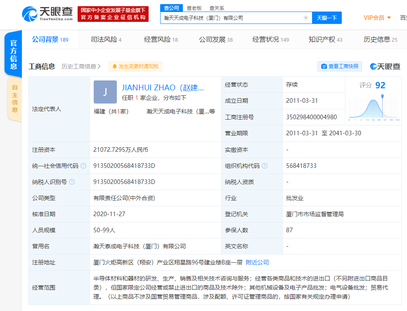
Task: Click staff size value 50-99人
Action: [104, 230]
